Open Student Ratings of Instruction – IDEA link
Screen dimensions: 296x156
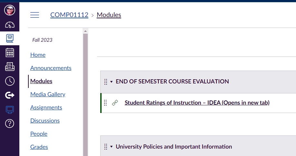pos(197,103)
